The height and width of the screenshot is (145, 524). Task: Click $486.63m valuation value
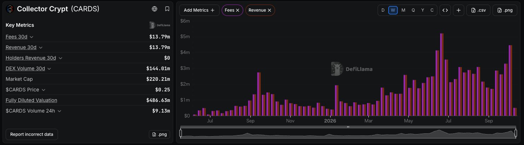(158, 100)
